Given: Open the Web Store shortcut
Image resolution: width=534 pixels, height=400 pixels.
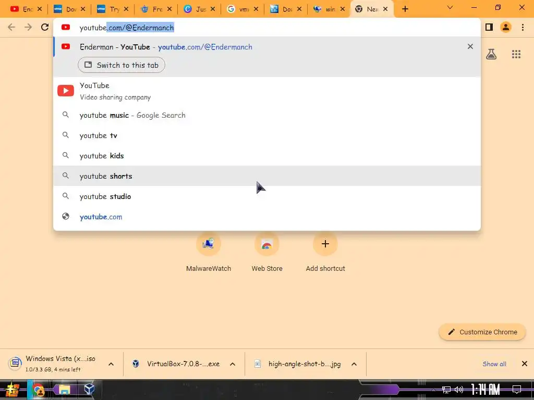Looking at the screenshot, I should 267,253.
